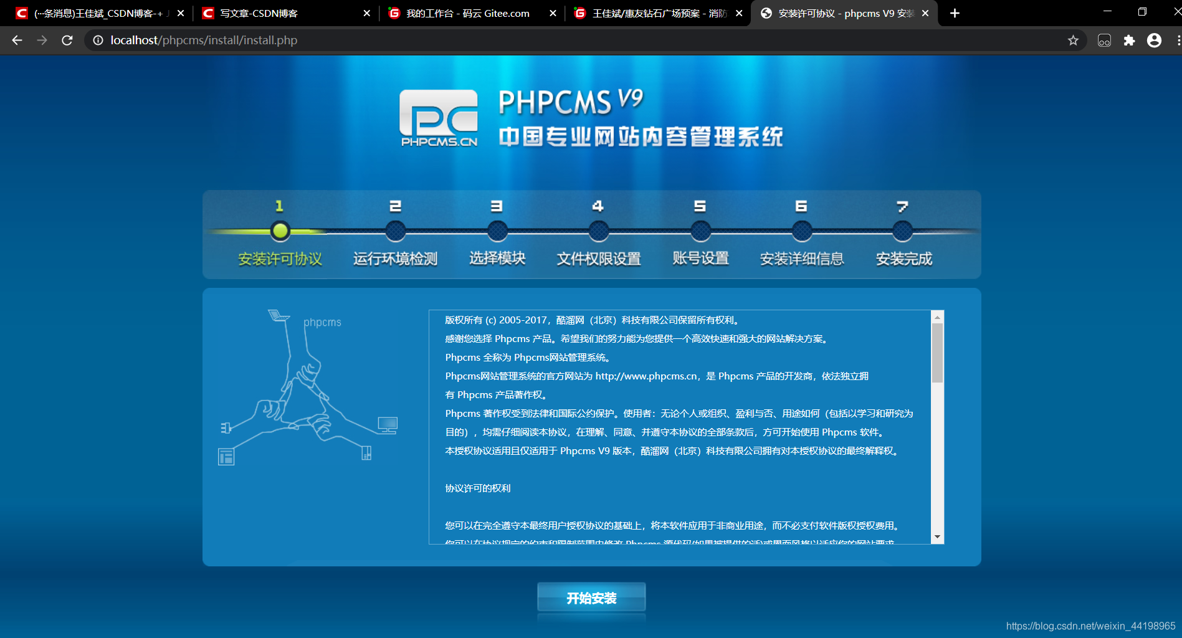Click the 选择模块 step label
1182x638 pixels.
coord(497,259)
